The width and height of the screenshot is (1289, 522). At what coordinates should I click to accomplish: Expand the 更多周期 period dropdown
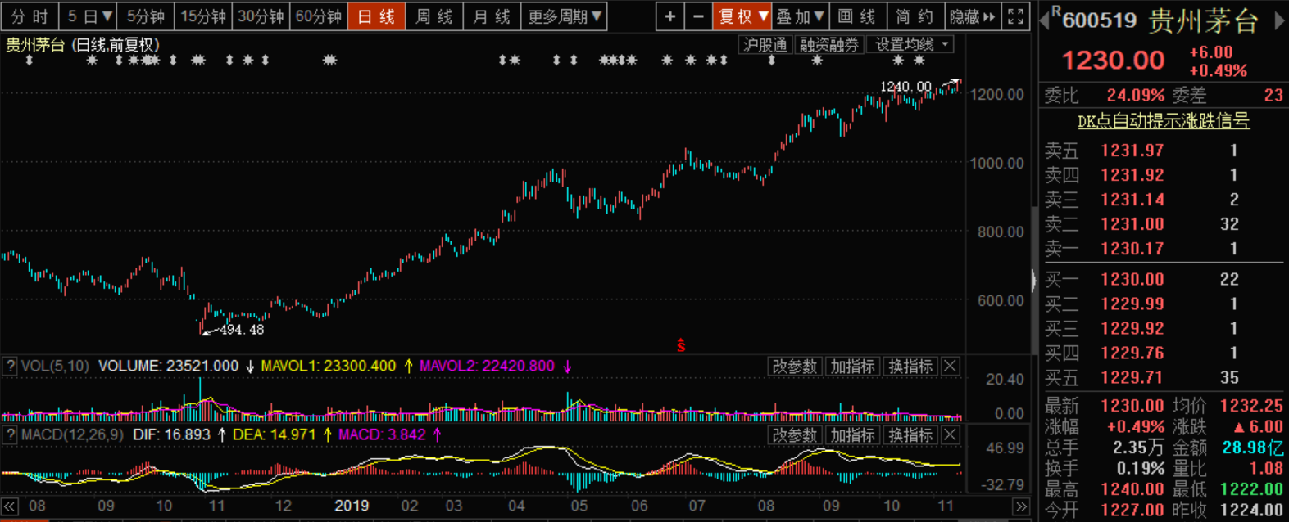click(565, 16)
